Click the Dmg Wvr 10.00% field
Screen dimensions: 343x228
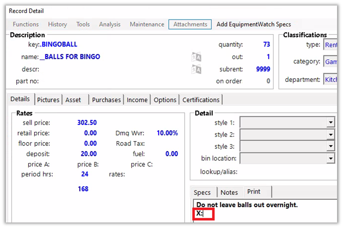point(167,133)
